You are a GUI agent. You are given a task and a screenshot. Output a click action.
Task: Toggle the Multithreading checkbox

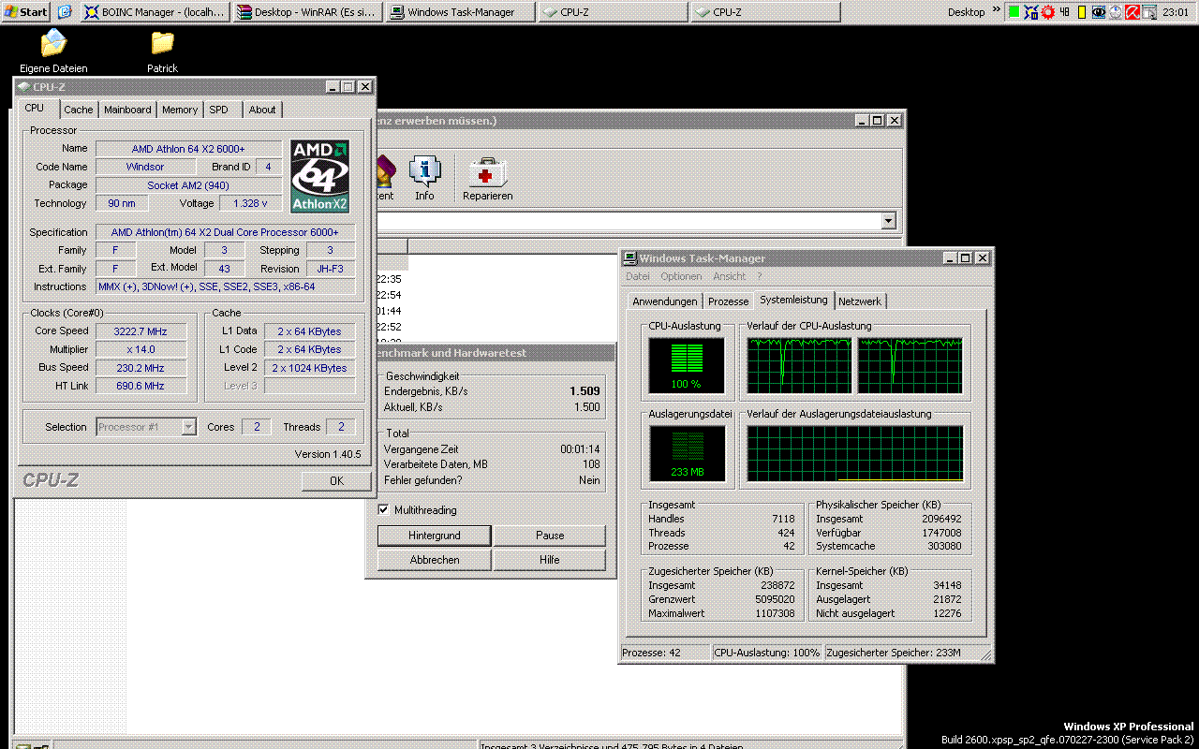(x=383, y=510)
